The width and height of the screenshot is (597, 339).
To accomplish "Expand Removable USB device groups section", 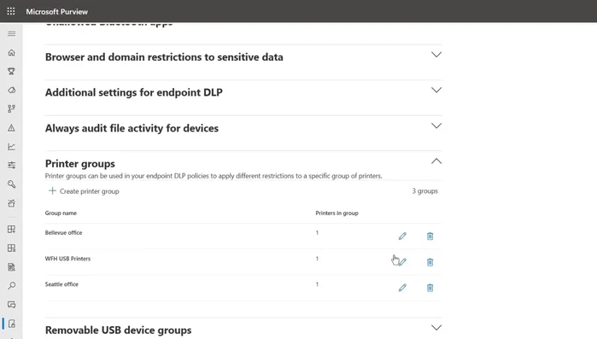I will pos(436,328).
